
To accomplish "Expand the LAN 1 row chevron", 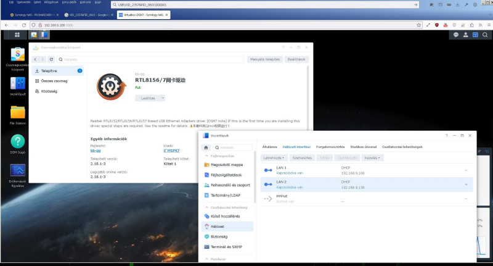I will 466,170.
